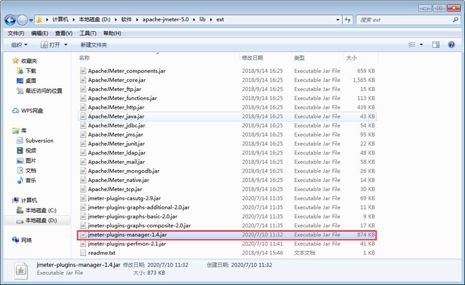The image size is (465, 285).
Task: Open the recent pages dropdown arrow
Action: (31, 21)
